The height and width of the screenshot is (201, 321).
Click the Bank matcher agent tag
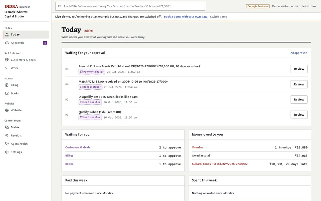[91, 87]
